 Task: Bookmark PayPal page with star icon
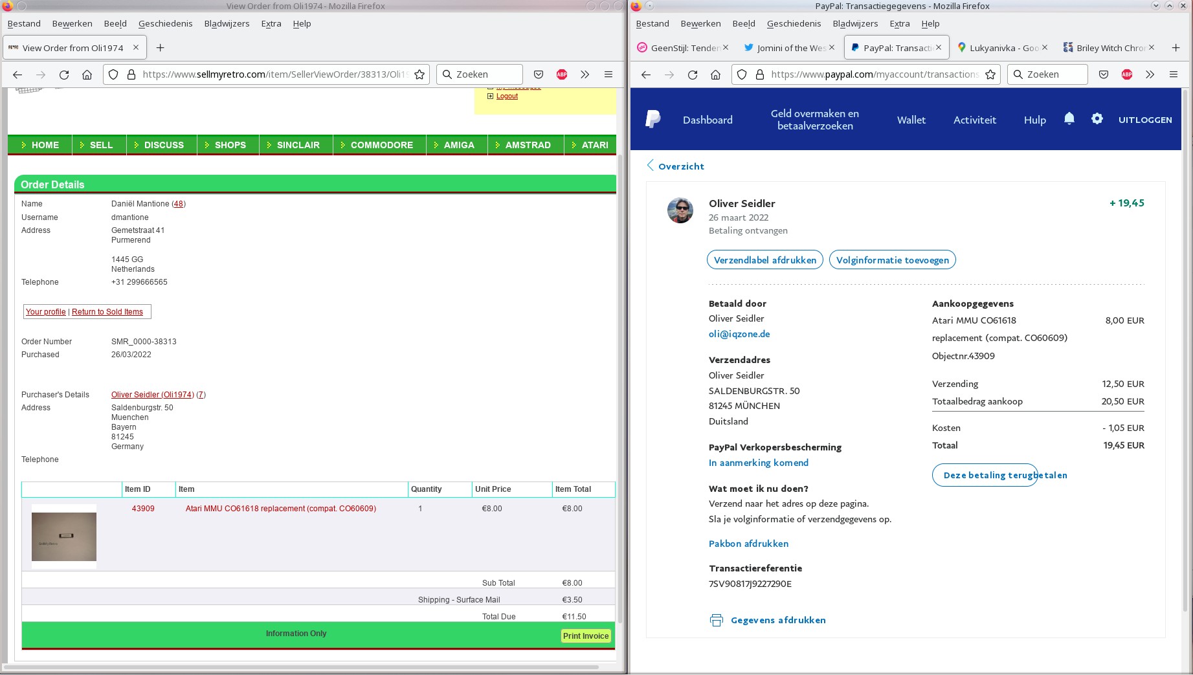[x=990, y=74]
